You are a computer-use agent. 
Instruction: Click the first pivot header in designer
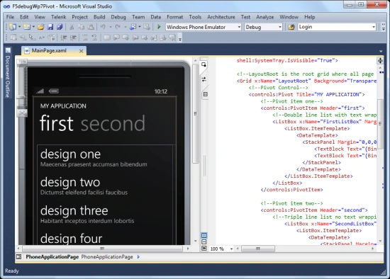[x=57, y=123]
